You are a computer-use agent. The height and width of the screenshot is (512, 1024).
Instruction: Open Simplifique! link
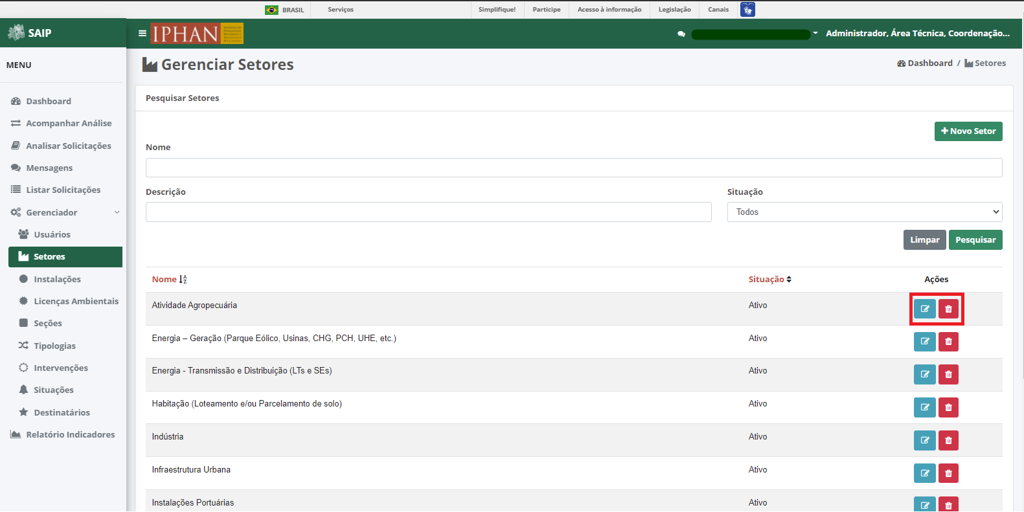(497, 10)
